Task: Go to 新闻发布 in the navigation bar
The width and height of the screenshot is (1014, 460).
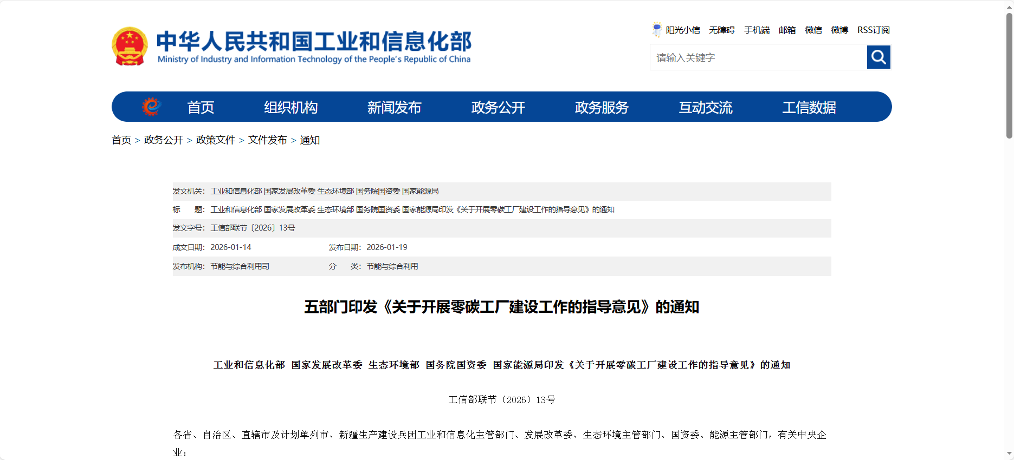Action: (394, 107)
